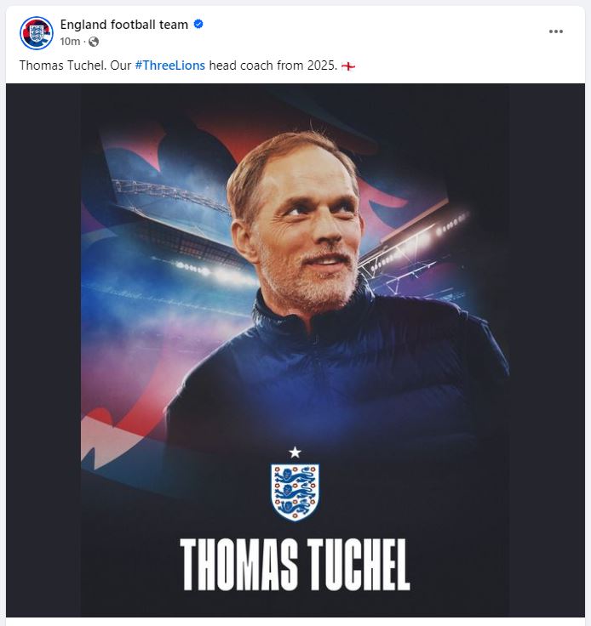The image size is (591, 626).
Task: Click the white star above the crest
Action: click(295, 452)
